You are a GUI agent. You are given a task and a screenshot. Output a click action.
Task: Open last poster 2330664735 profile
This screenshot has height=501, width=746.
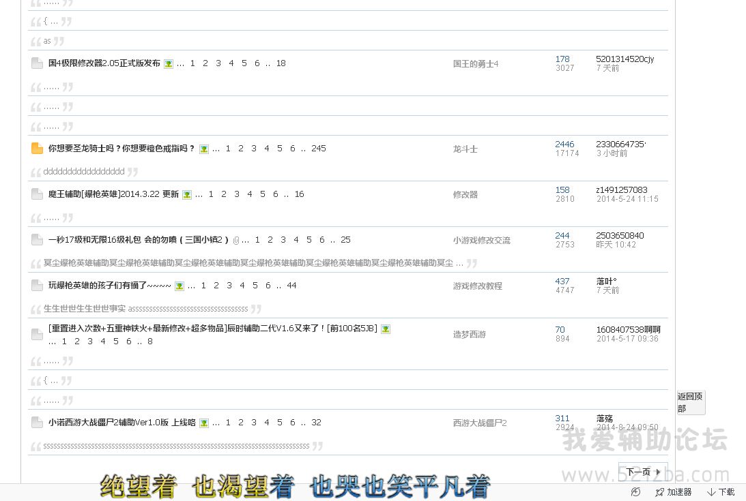(x=621, y=144)
